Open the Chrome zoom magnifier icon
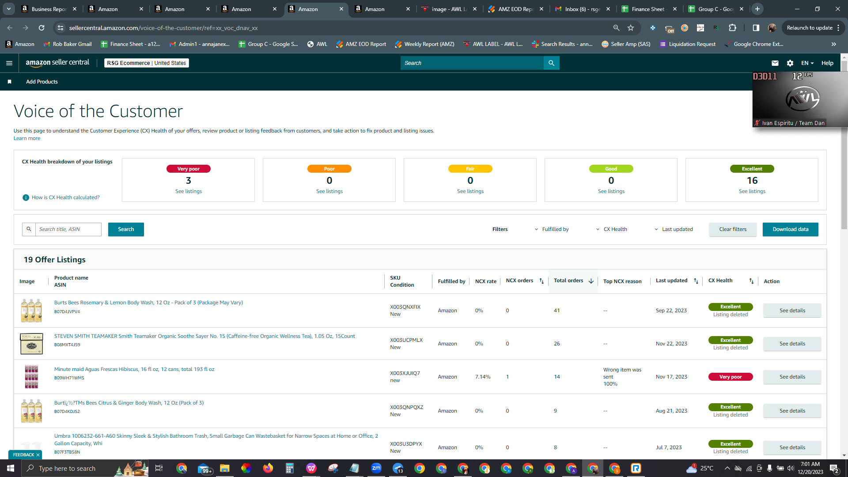This screenshot has height=477, width=848. click(x=616, y=28)
